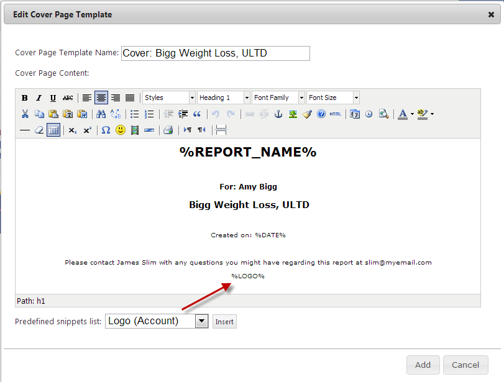Toggle bold formatting in the editor
This screenshot has width=504, height=382.
click(25, 98)
